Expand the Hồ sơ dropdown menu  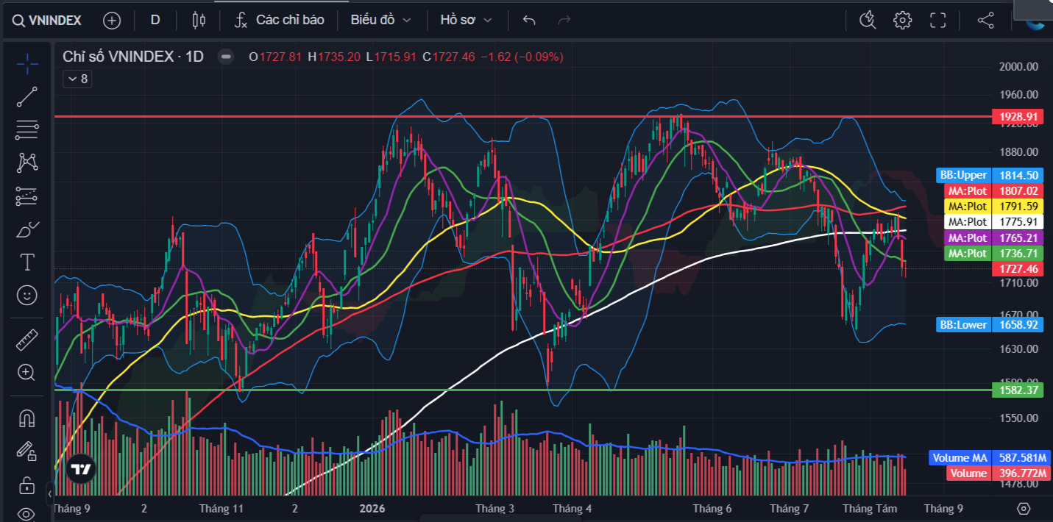[x=466, y=20]
